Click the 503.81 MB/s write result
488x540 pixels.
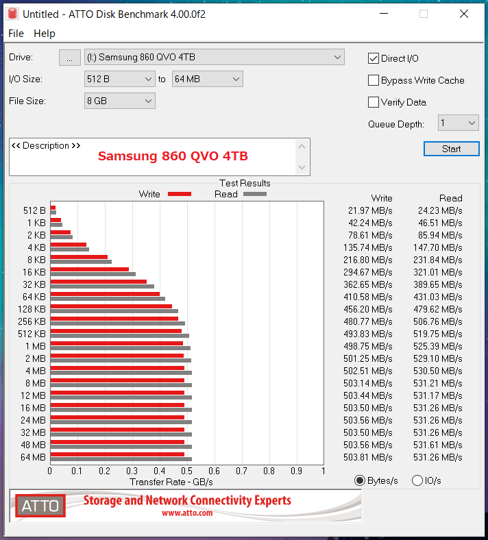click(368, 457)
